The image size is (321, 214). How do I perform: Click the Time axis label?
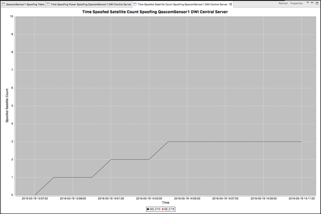[x=165, y=202]
